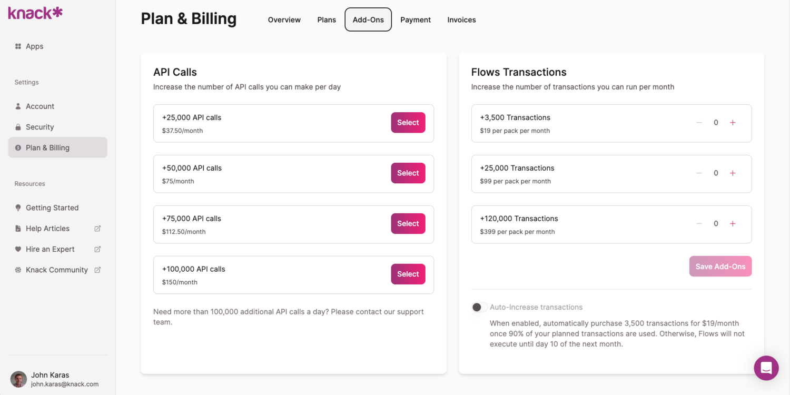Click external link icon beside Help Articles

(x=97, y=229)
